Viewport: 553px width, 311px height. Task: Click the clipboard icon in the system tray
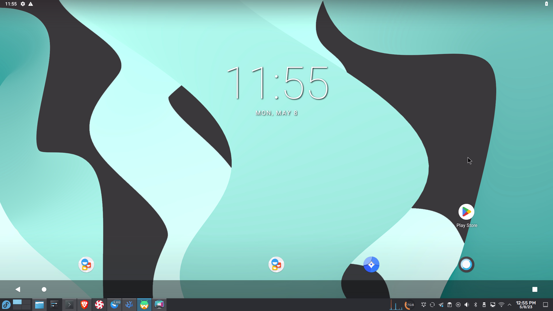tap(449, 304)
